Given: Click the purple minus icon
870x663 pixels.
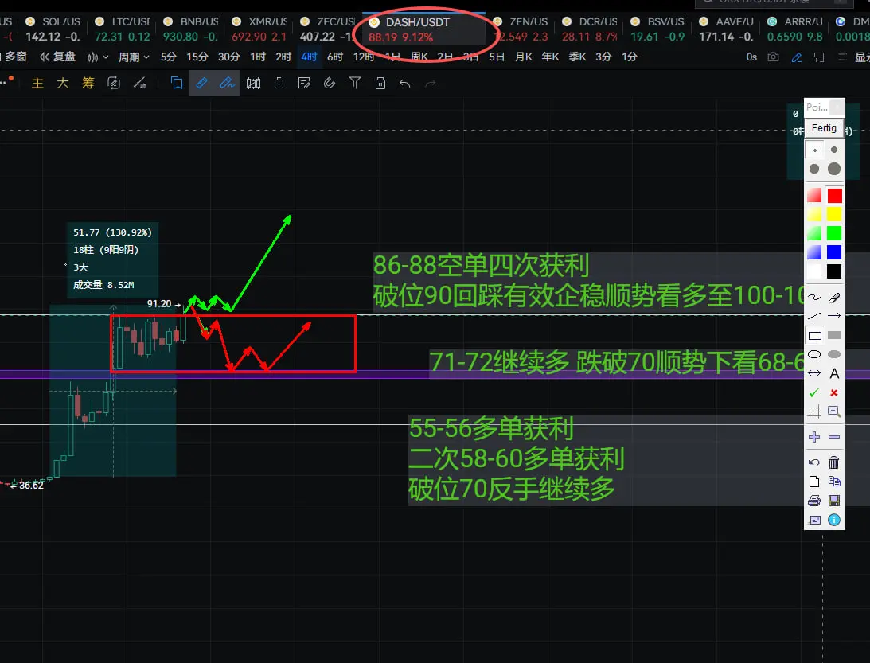Looking at the screenshot, I should coord(834,437).
